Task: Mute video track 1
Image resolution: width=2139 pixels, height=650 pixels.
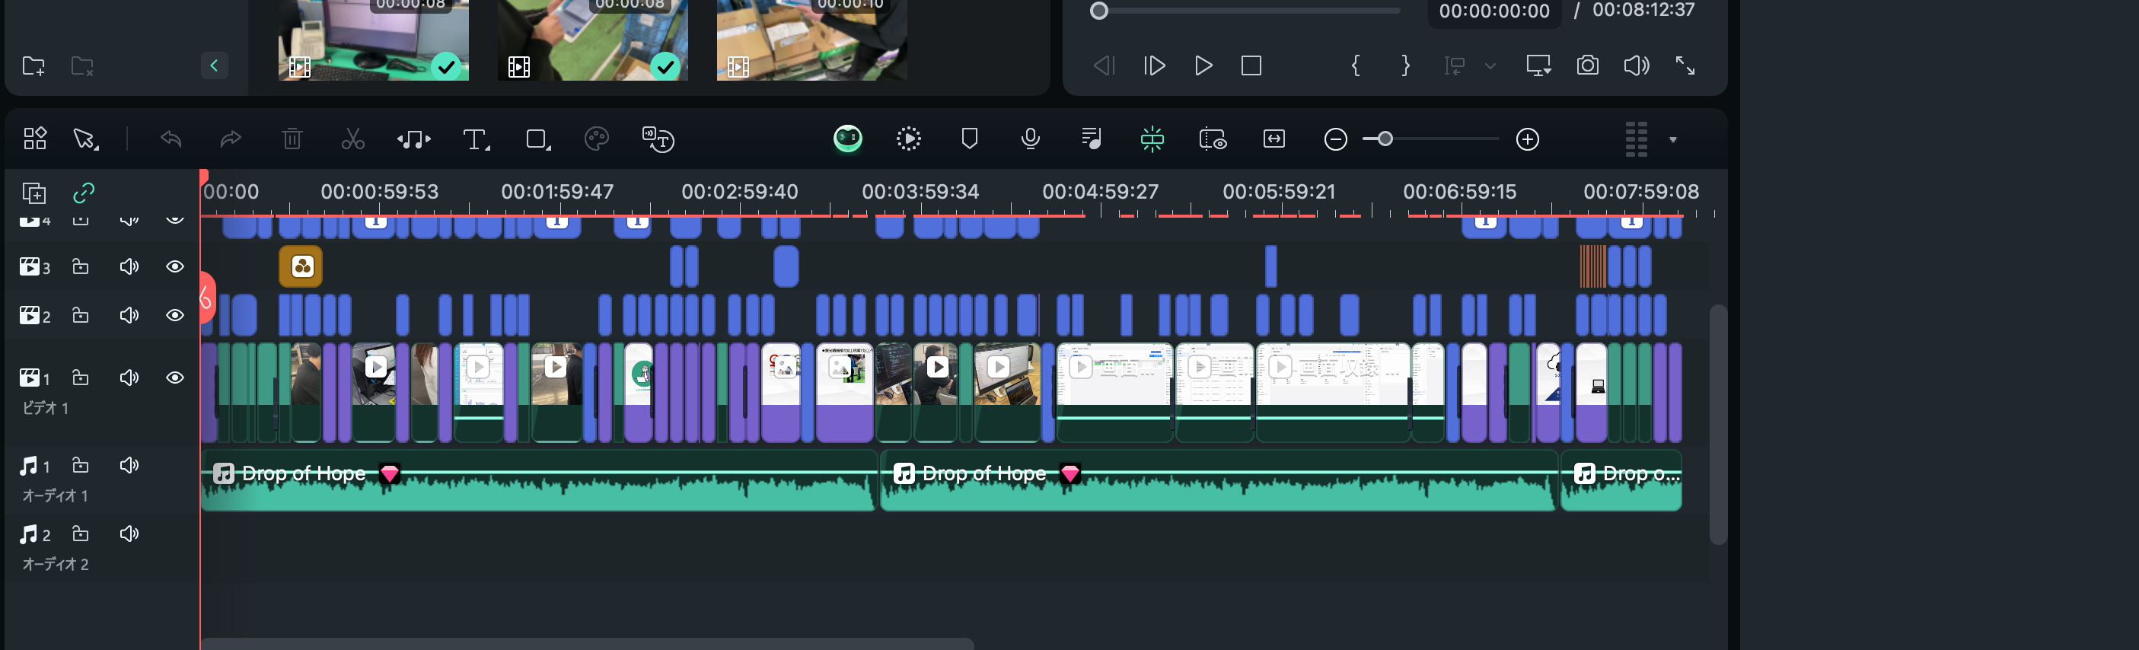Action: [x=129, y=378]
